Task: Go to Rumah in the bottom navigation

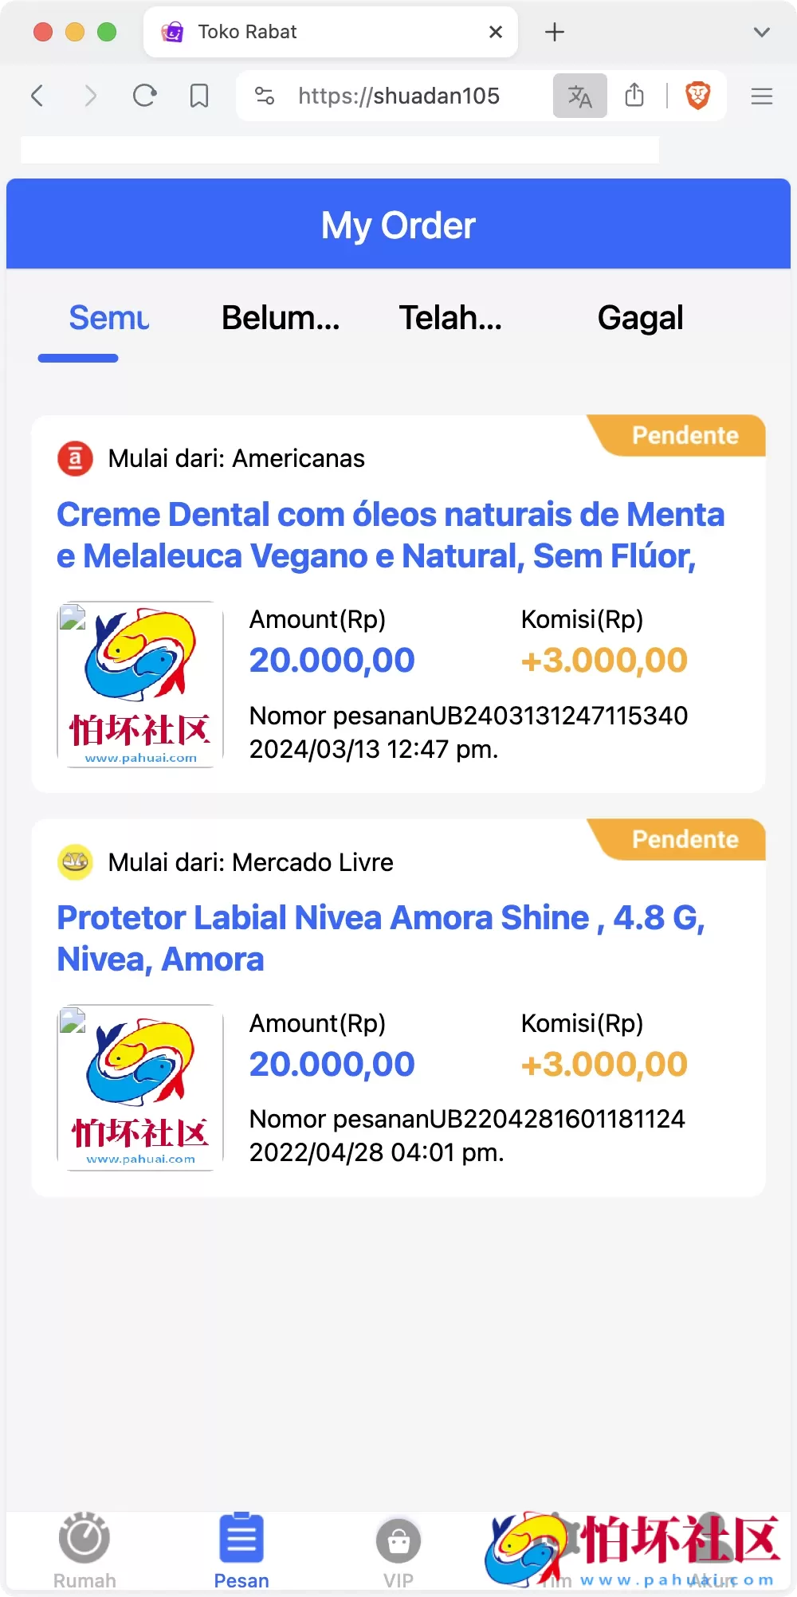Action: 84,1549
